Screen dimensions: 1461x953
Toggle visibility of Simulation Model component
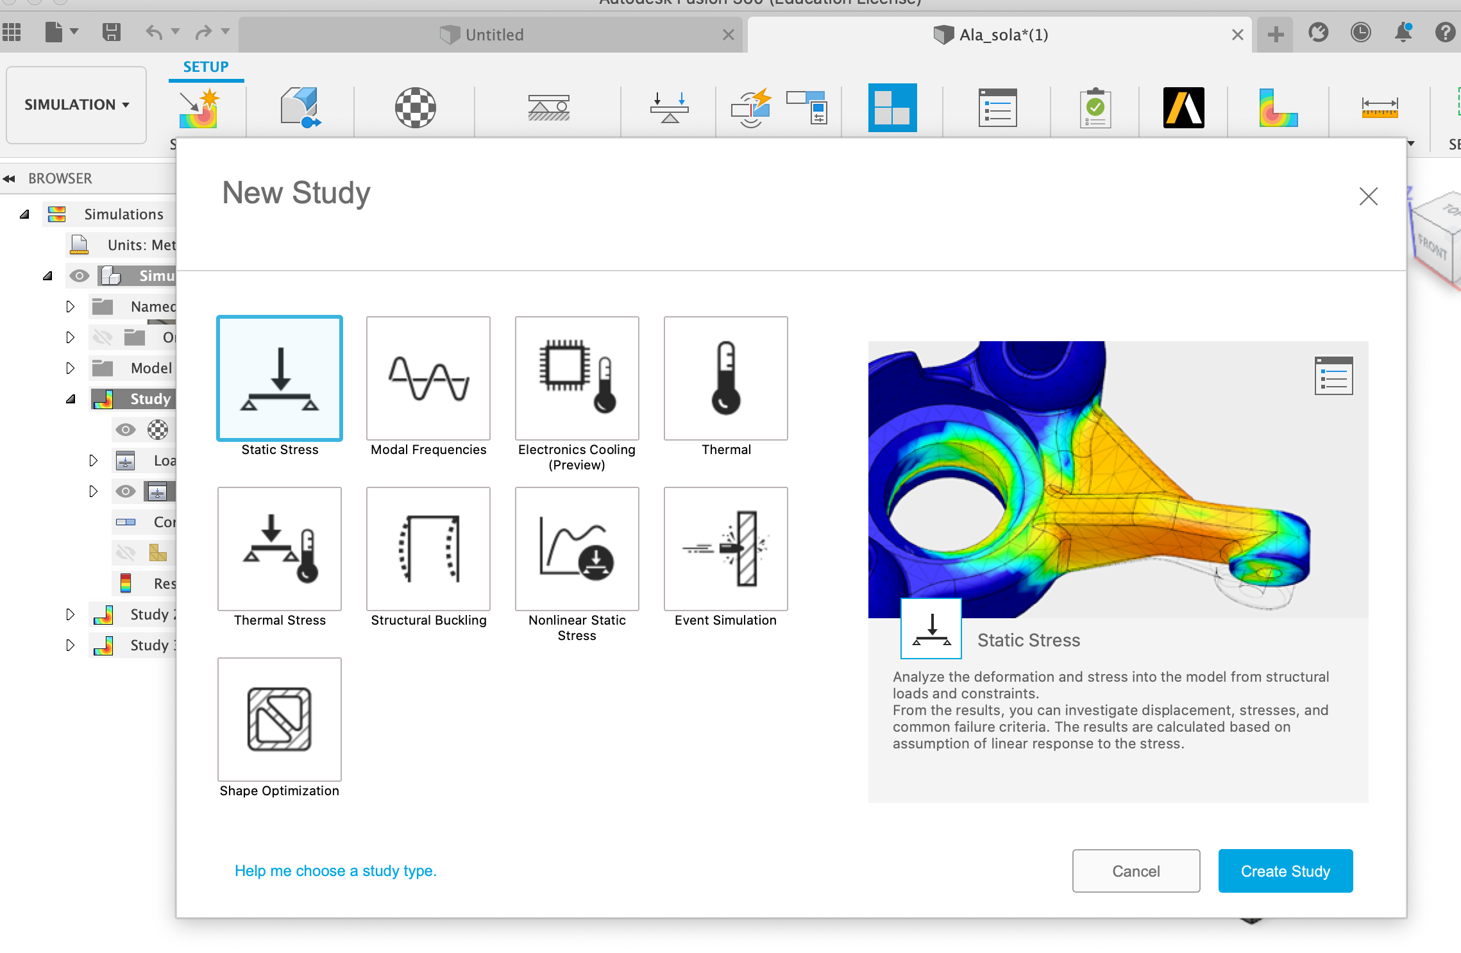79,276
